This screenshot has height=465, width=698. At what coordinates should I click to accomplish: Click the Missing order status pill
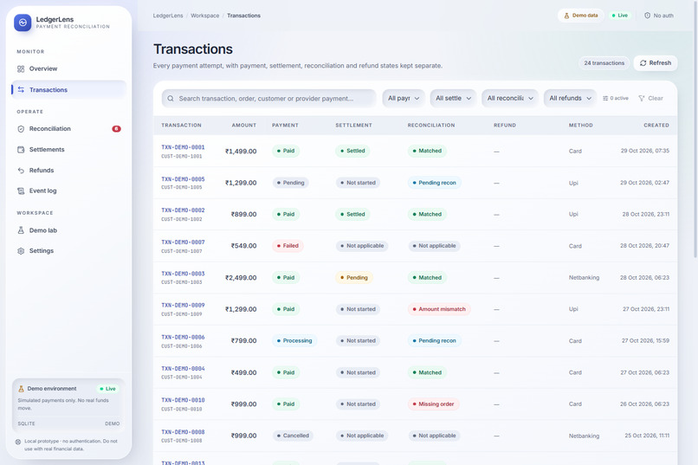click(x=433, y=404)
